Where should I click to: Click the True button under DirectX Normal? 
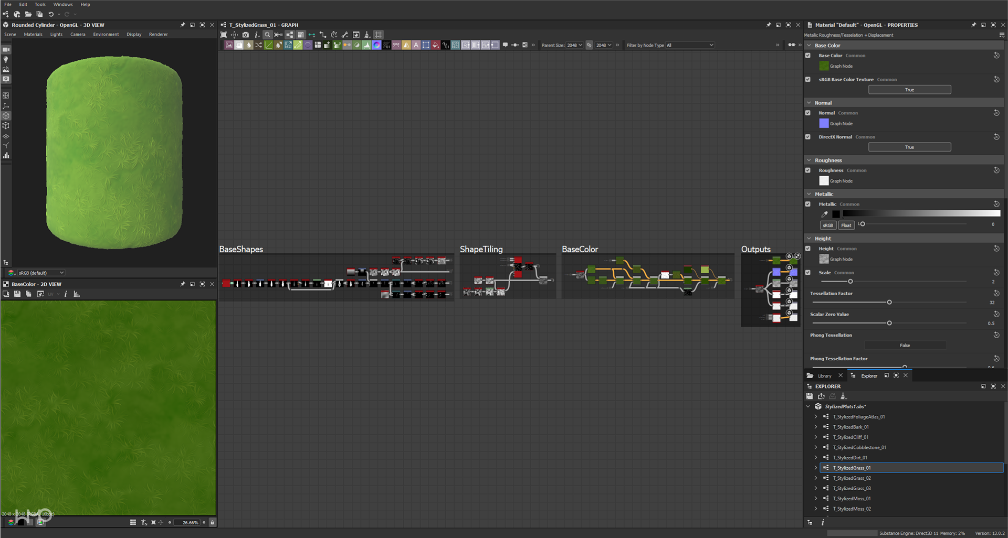coord(909,147)
